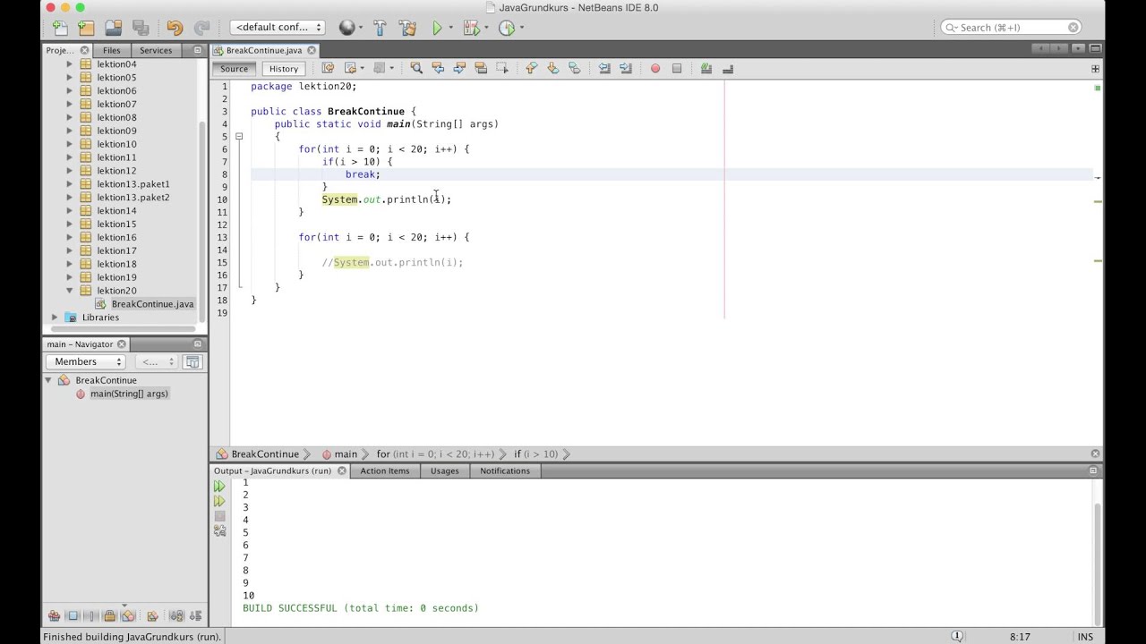Switch to the Notifications tab
The height and width of the screenshot is (644, 1146).
click(505, 470)
